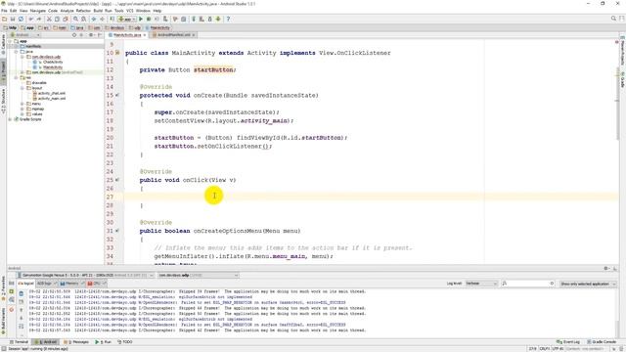Click the Help question mark icon

tap(228, 19)
